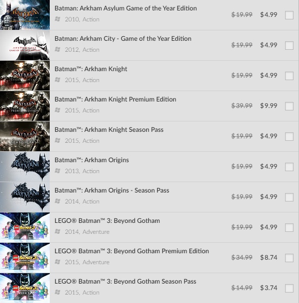This screenshot has width=299, height=303.
Task: Tick checkbox for Arkham Knight Premium Edition $9.99
Action: 289,106
